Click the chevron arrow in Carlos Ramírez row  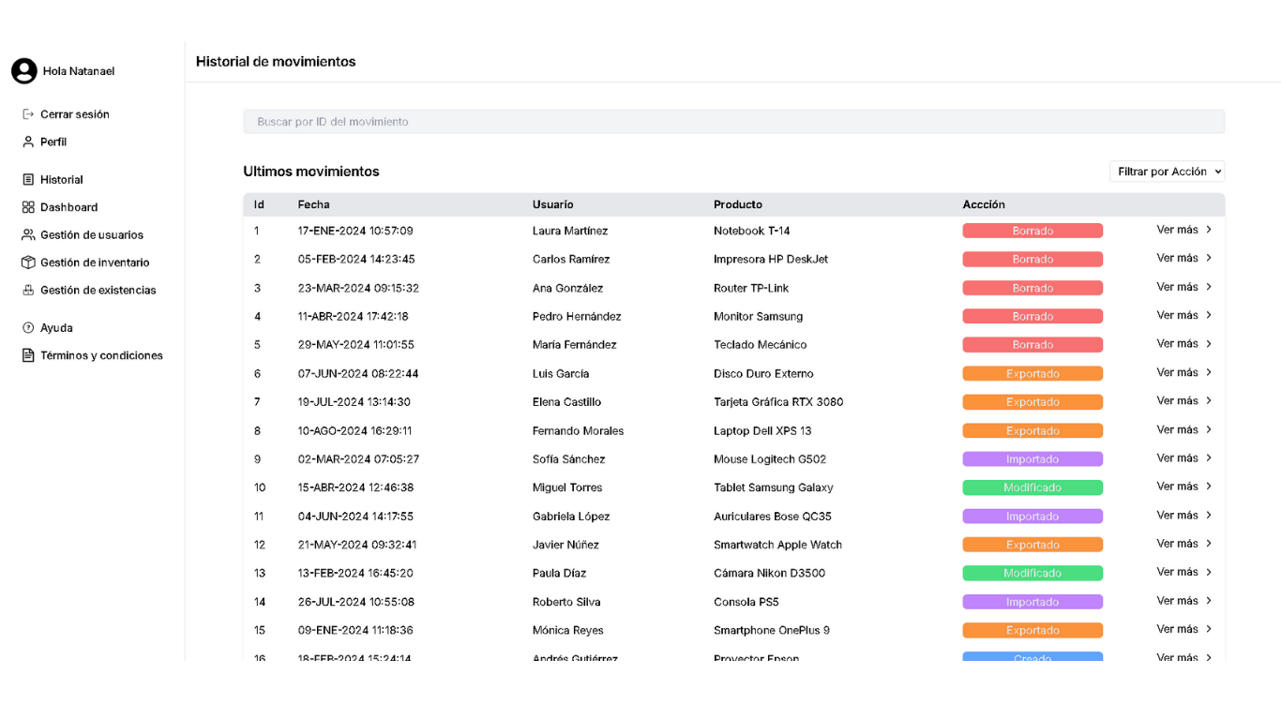(x=1209, y=258)
